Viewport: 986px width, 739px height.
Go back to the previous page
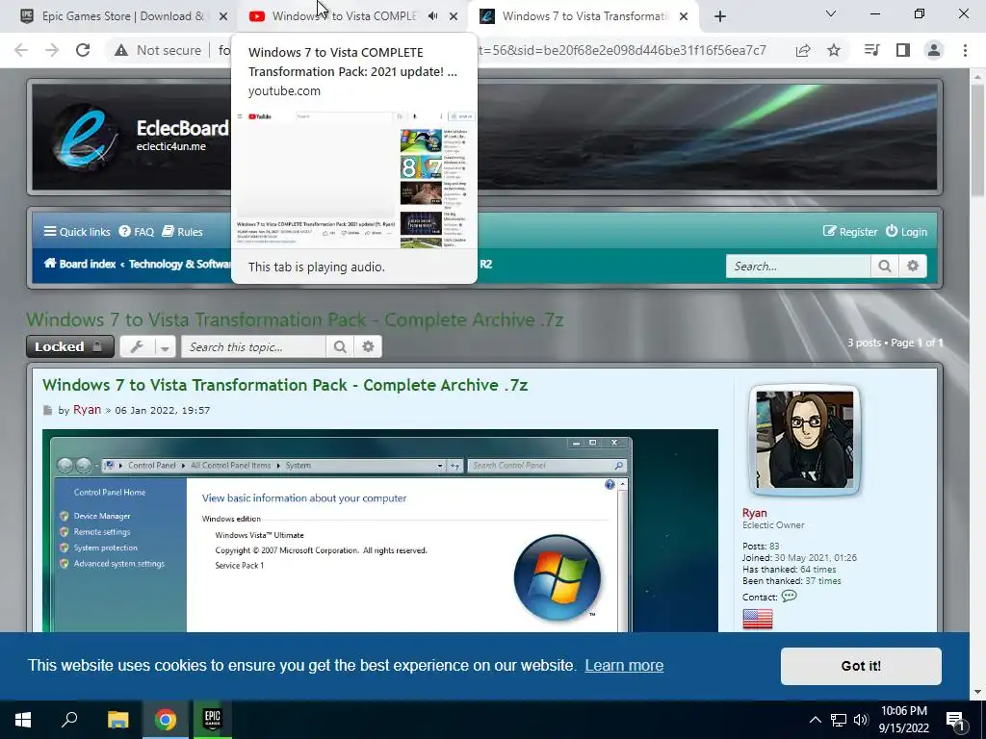coord(21,50)
